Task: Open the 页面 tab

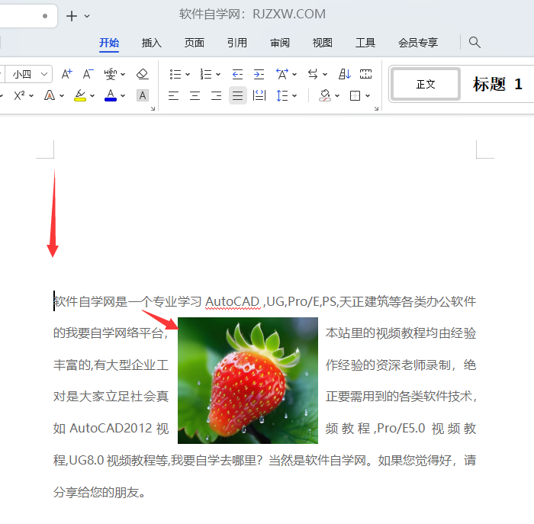Action: point(195,43)
